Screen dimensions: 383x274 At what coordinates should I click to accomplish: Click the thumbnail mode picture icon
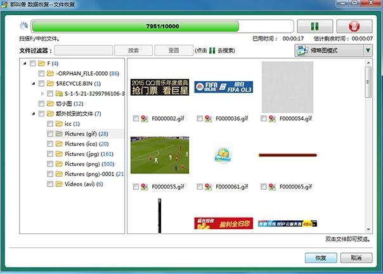(302, 51)
